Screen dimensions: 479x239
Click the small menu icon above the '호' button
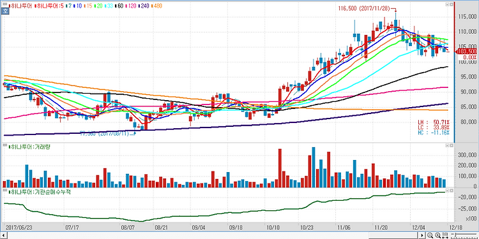tap(5, 4)
